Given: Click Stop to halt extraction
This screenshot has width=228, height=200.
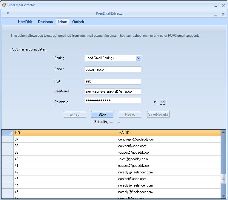Looking at the screenshot, I should (102, 114).
